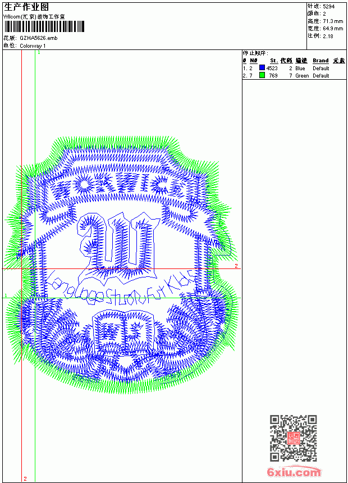Viewport: 348px width, 483px height.
Task: Open the 6xiu.com watermark link
Action: pos(294,472)
